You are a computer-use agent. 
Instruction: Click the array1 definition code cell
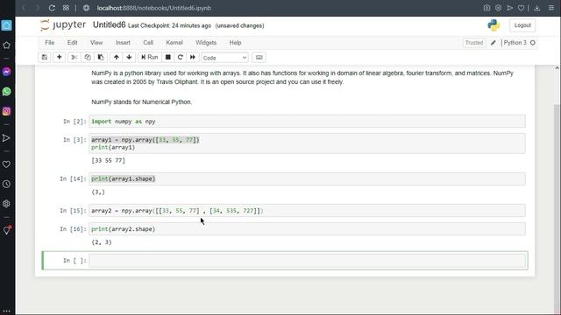pos(308,143)
